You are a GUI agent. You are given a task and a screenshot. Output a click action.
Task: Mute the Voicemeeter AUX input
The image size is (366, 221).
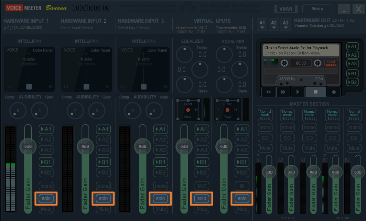coord(242,209)
